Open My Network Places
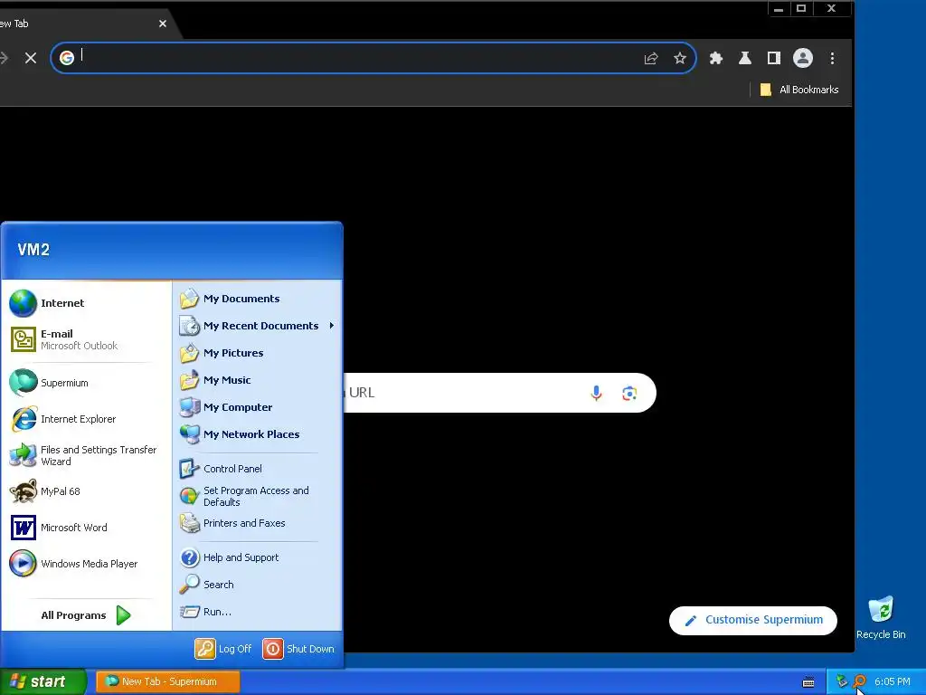926x695 pixels. 257,434
